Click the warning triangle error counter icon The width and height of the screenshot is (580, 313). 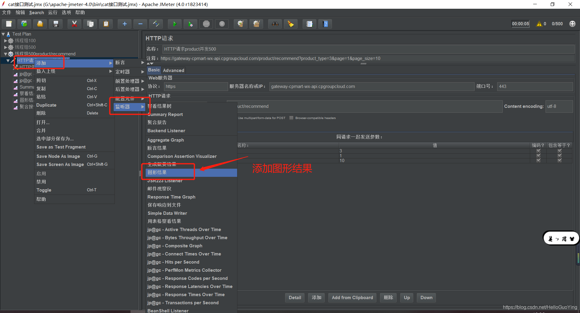click(x=539, y=24)
